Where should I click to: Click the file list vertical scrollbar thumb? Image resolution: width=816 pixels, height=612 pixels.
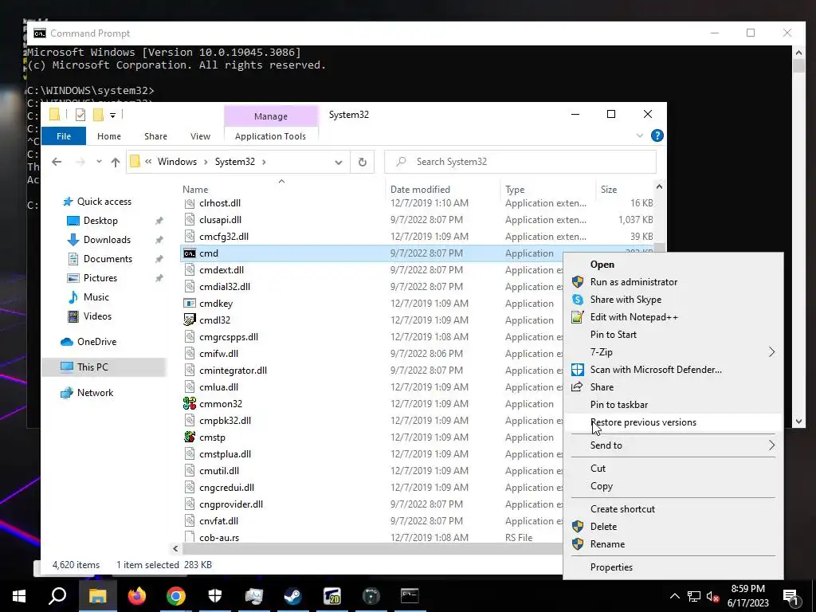pyautogui.click(x=659, y=248)
